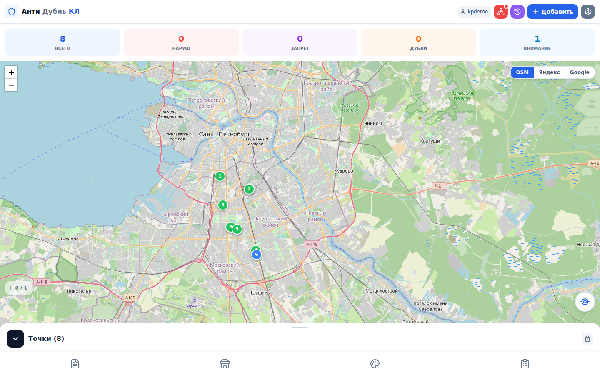Viewport: 600px width, 375px height.
Task: Click the Стрельна label on the map
Action: [68, 238]
